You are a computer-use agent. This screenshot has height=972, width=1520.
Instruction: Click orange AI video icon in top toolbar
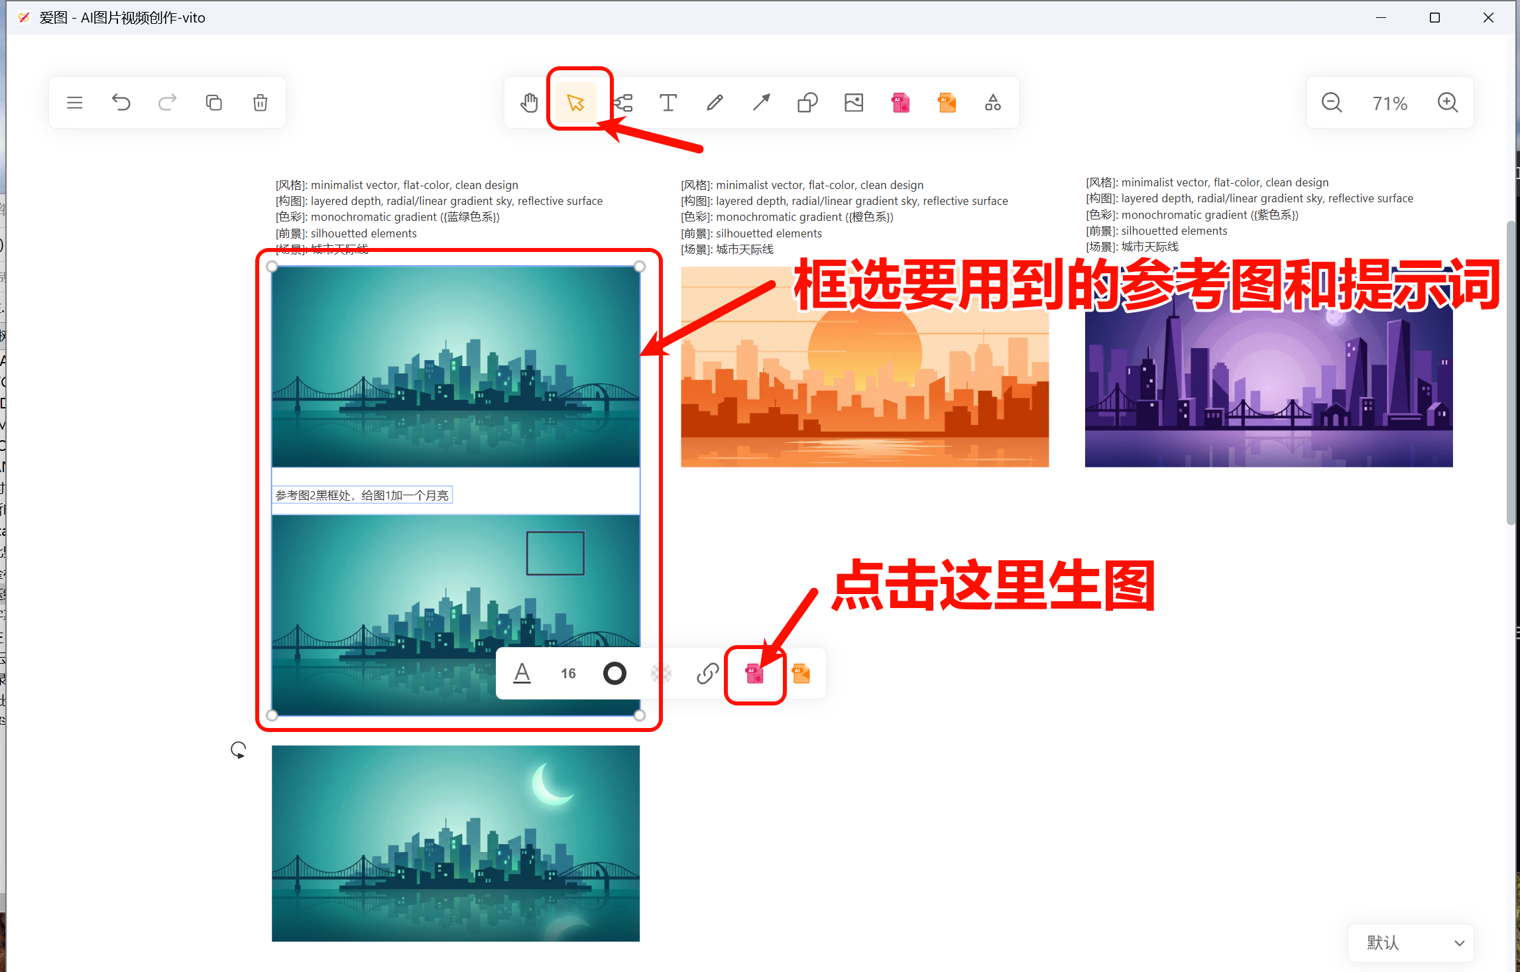pos(947,103)
